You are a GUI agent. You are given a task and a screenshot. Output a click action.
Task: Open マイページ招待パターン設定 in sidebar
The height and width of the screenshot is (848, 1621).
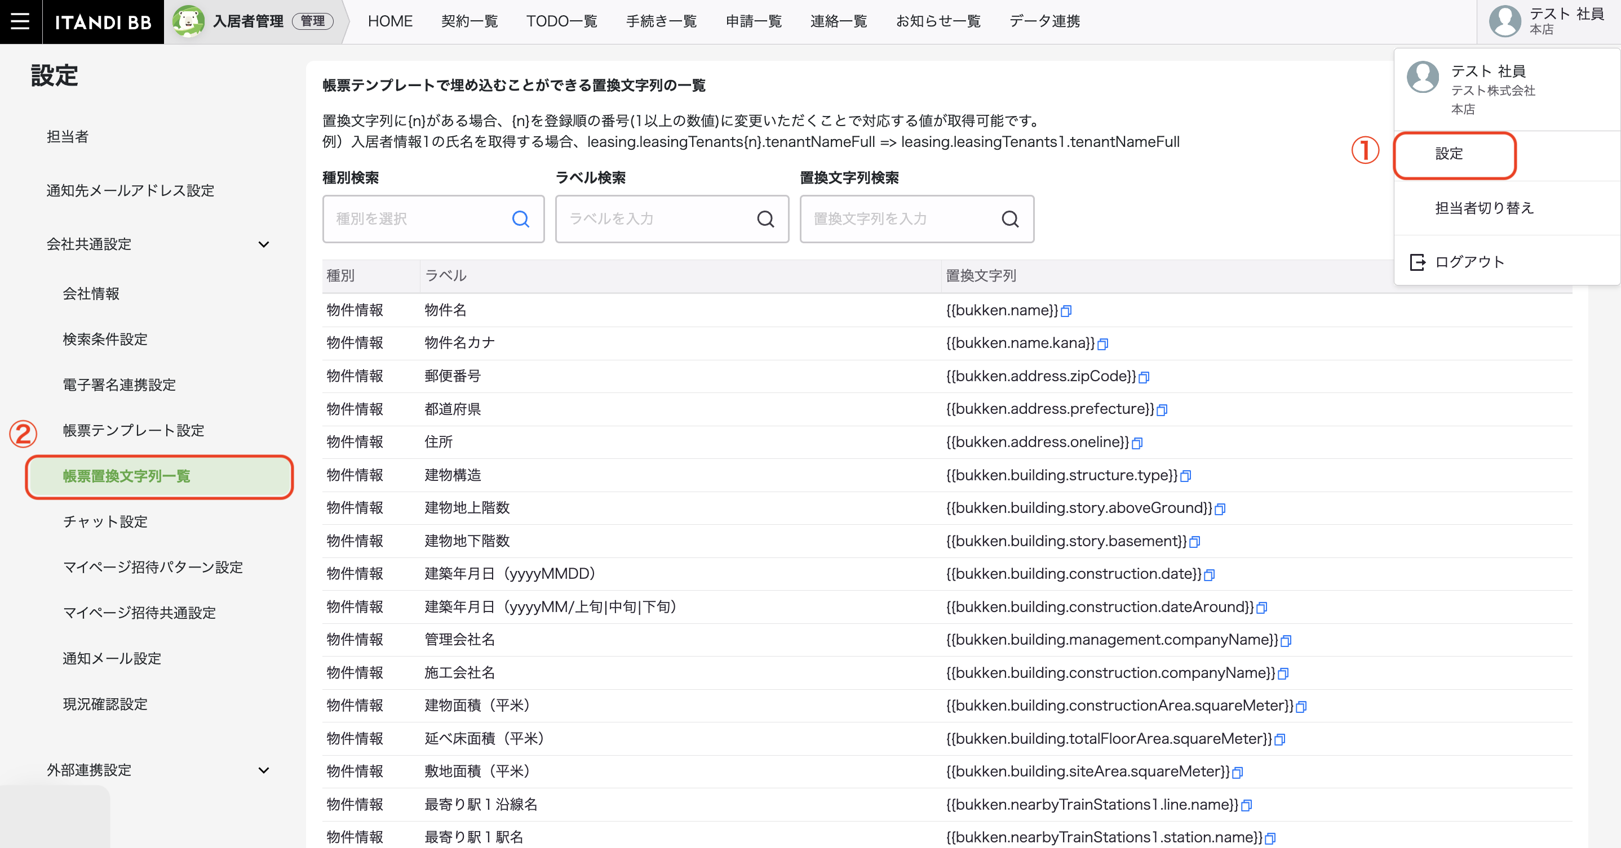coord(152,568)
